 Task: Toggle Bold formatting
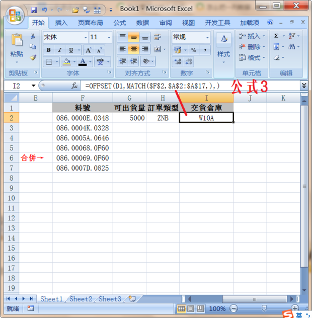(x=48, y=50)
